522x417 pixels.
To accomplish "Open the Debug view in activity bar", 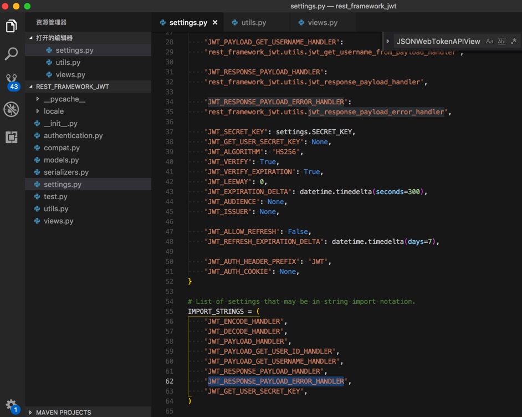I will [x=11, y=109].
